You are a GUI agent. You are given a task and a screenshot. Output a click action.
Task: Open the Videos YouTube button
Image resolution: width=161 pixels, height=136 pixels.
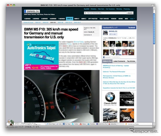[x=83, y=124]
